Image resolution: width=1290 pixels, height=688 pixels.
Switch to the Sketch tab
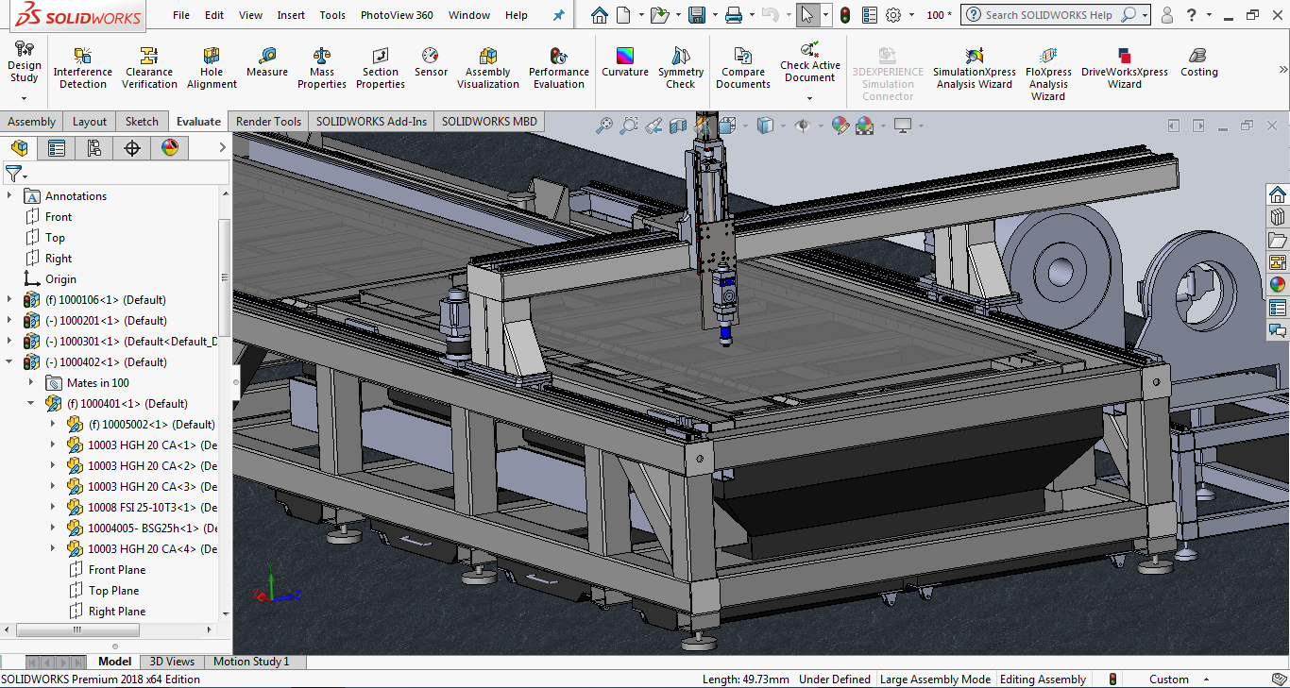(x=142, y=122)
